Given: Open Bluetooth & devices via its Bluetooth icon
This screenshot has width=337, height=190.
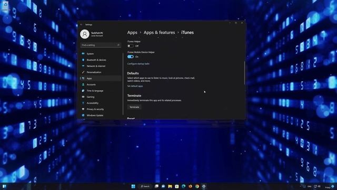Looking at the screenshot, I should click(x=83, y=60).
